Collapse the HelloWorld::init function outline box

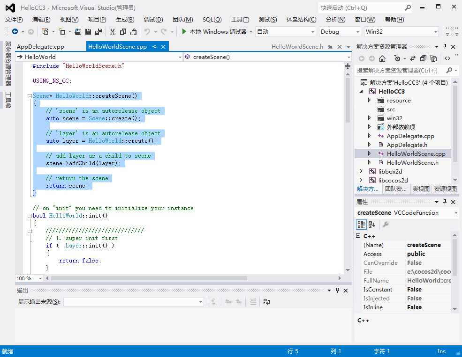click(30, 216)
